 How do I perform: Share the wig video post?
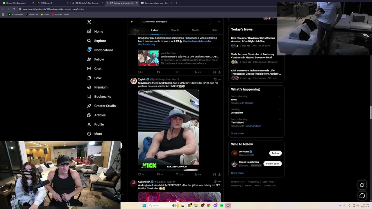tap(219, 72)
